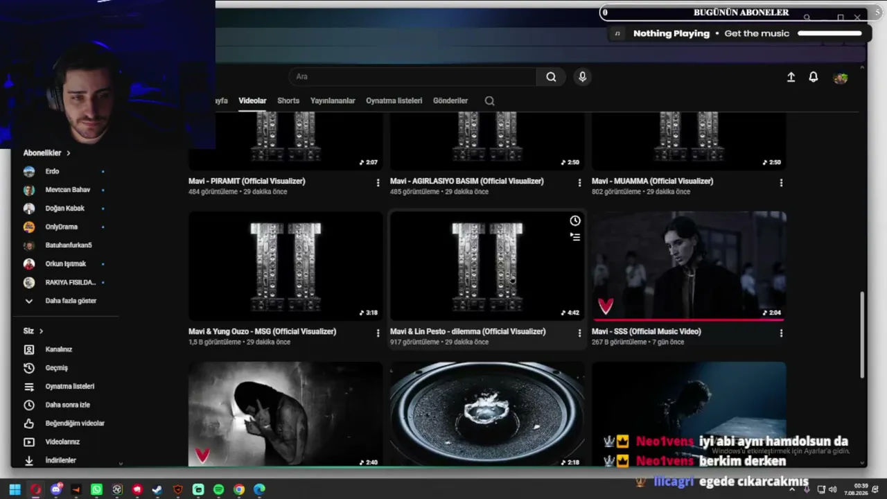
Task: Click the Ara search input field
Action: pos(412,77)
